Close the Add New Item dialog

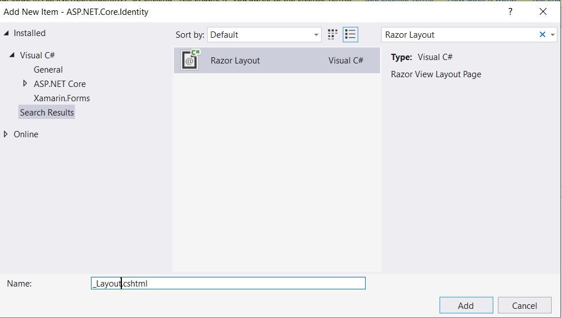tap(543, 11)
